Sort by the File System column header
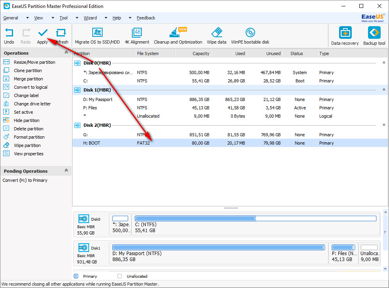Screen dimensions: 389x288 click(155, 53)
